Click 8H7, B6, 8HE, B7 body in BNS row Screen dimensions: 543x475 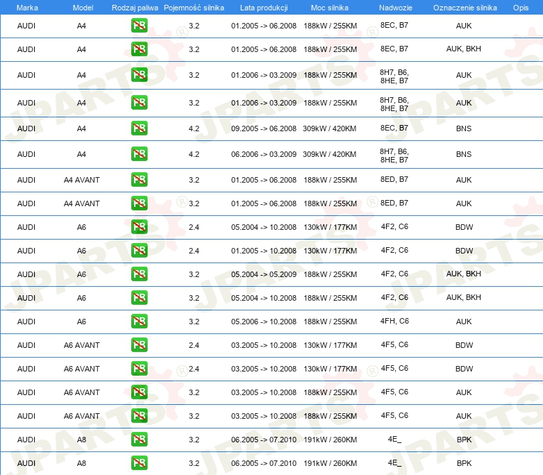click(394, 156)
